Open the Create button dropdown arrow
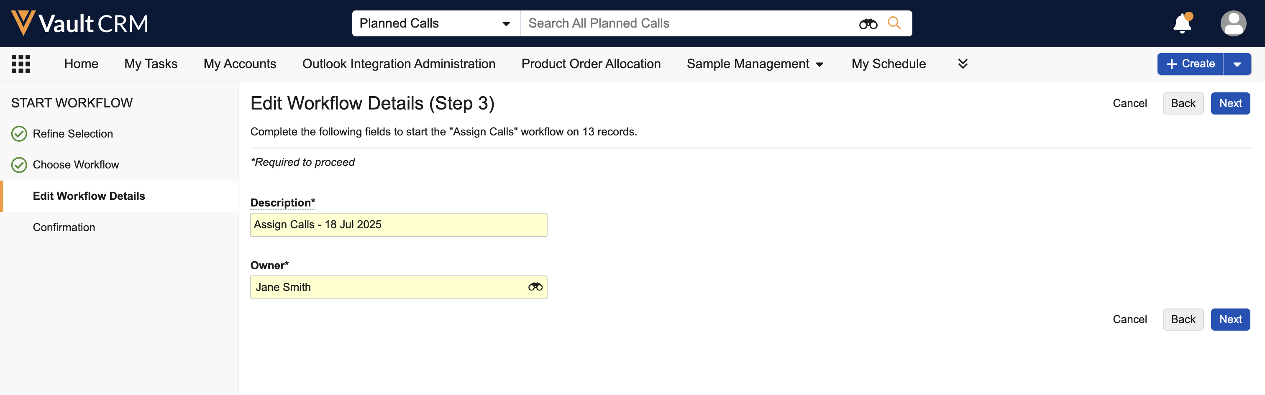Image resolution: width=1265 pixels, height=395 pixels. 1237,64
